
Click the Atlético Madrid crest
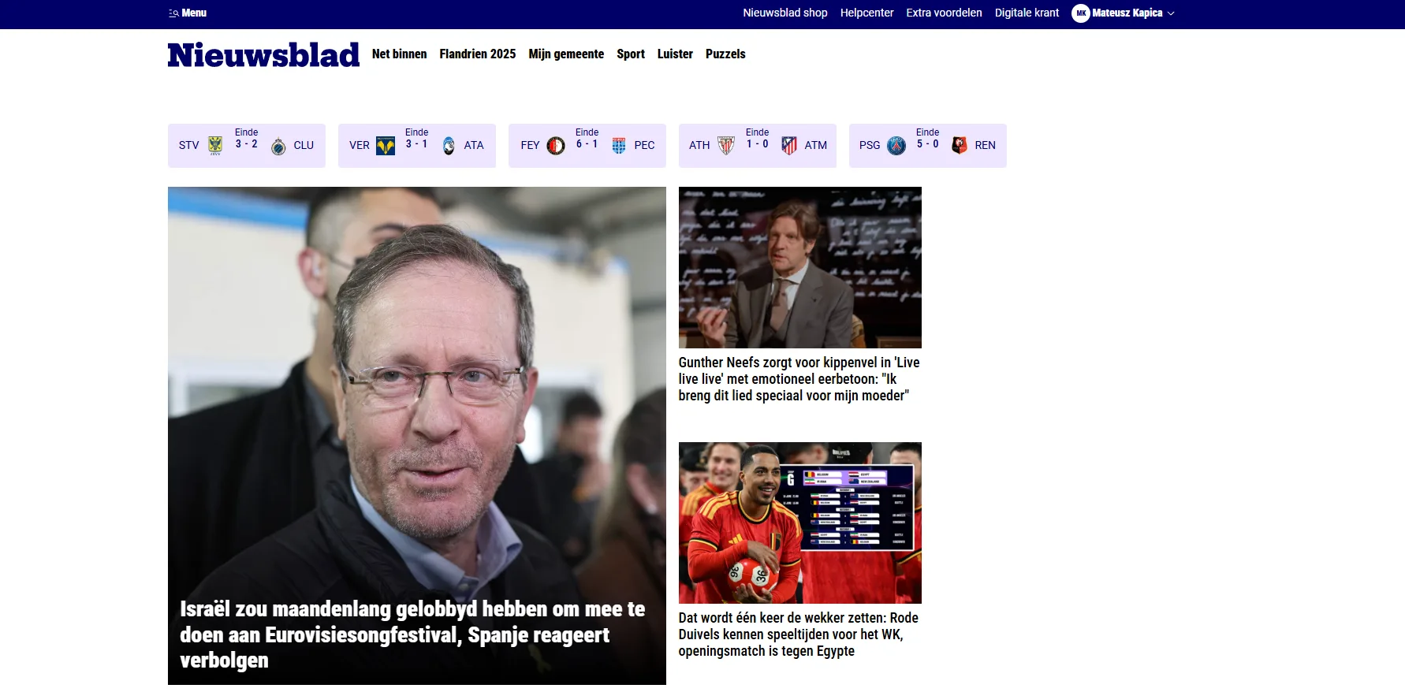coord(789,146)
